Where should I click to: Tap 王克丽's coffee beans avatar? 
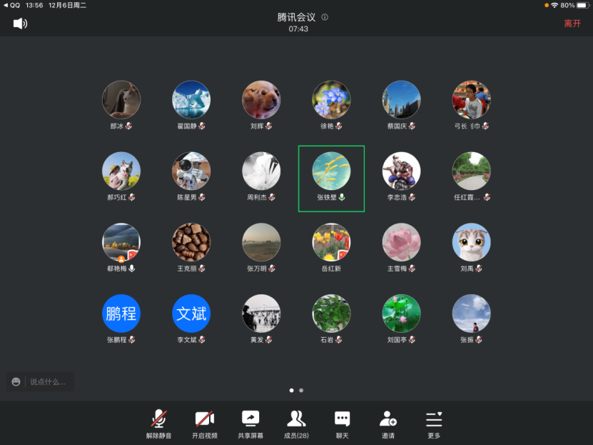click(191, 242)
